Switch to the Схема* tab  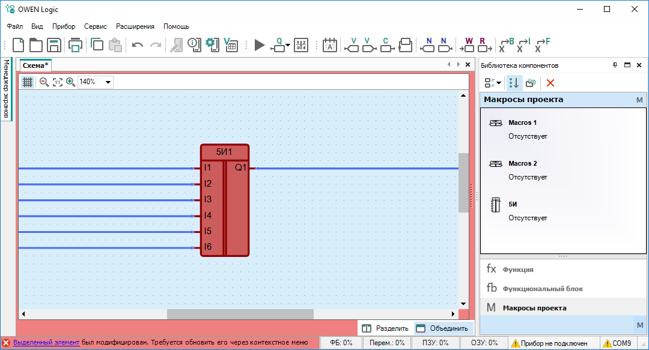coord(35,65)
